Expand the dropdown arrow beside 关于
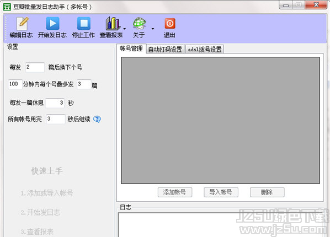 coord(152,29)
